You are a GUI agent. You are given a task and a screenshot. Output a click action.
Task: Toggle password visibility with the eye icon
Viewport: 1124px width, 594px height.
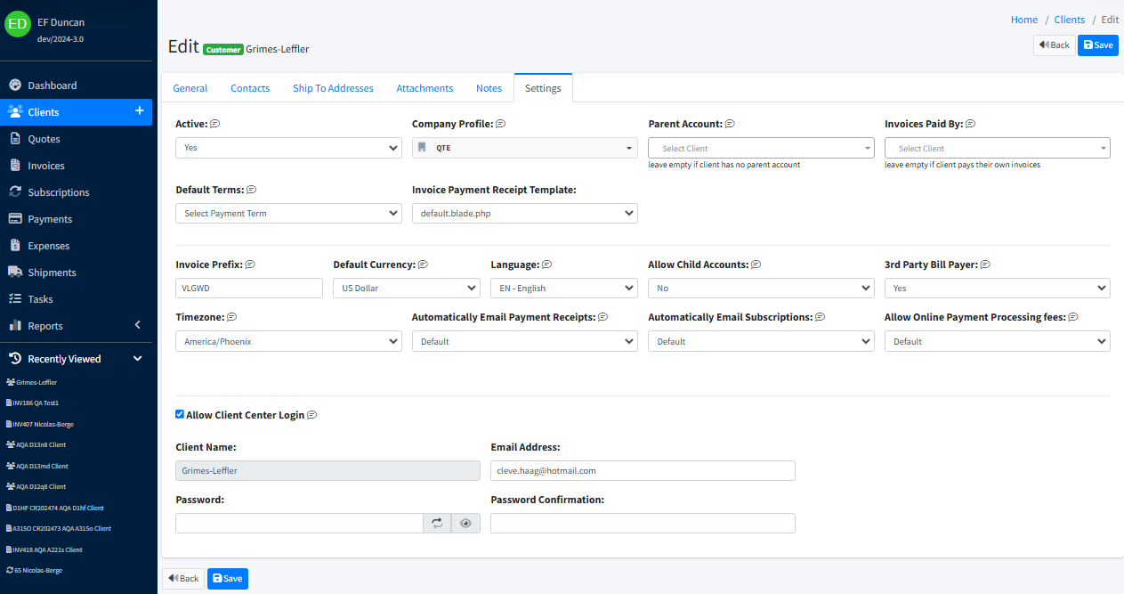(x=465, y=524)
